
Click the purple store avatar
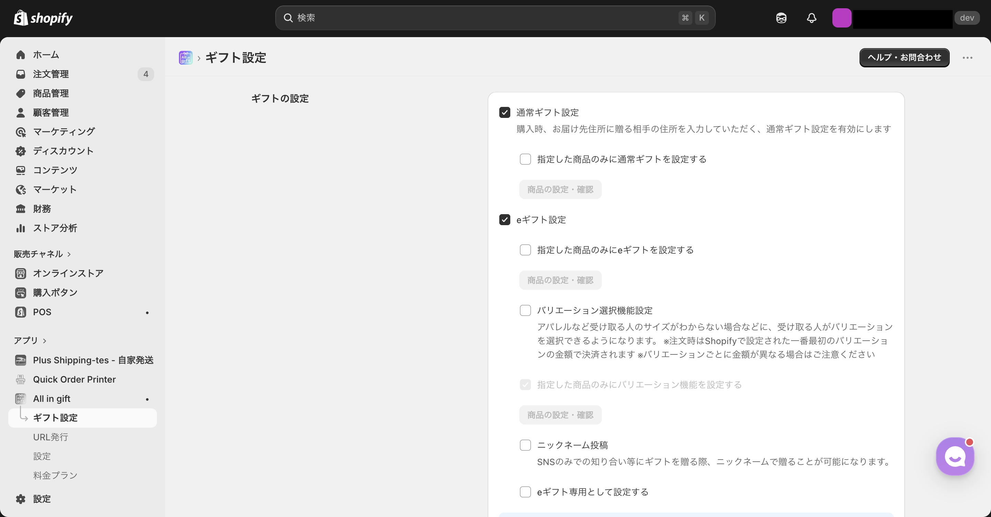[842, 18]
